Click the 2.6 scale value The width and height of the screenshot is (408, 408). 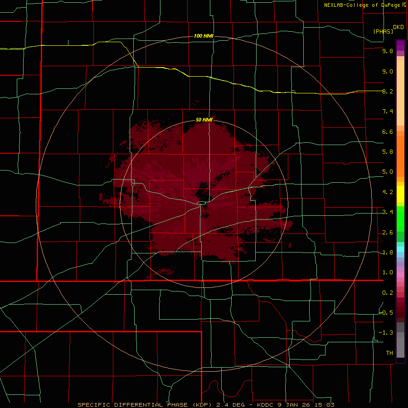tap(388, 233)
